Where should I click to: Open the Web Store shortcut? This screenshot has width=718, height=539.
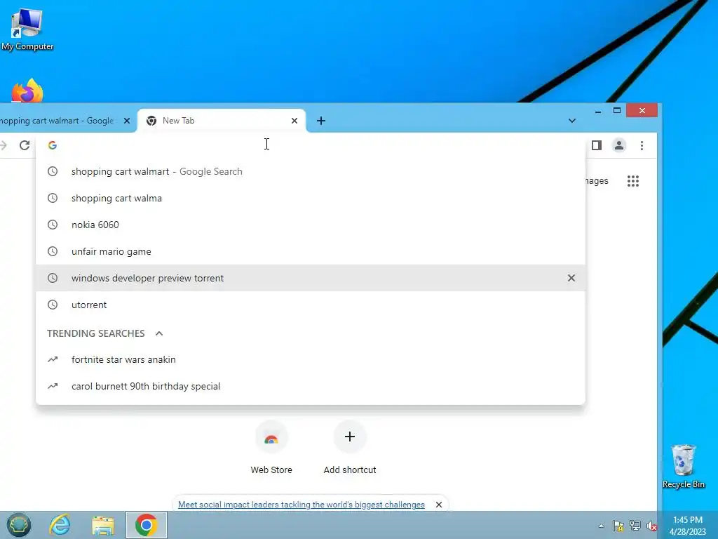pyautogui.click(x=271, y=447)
